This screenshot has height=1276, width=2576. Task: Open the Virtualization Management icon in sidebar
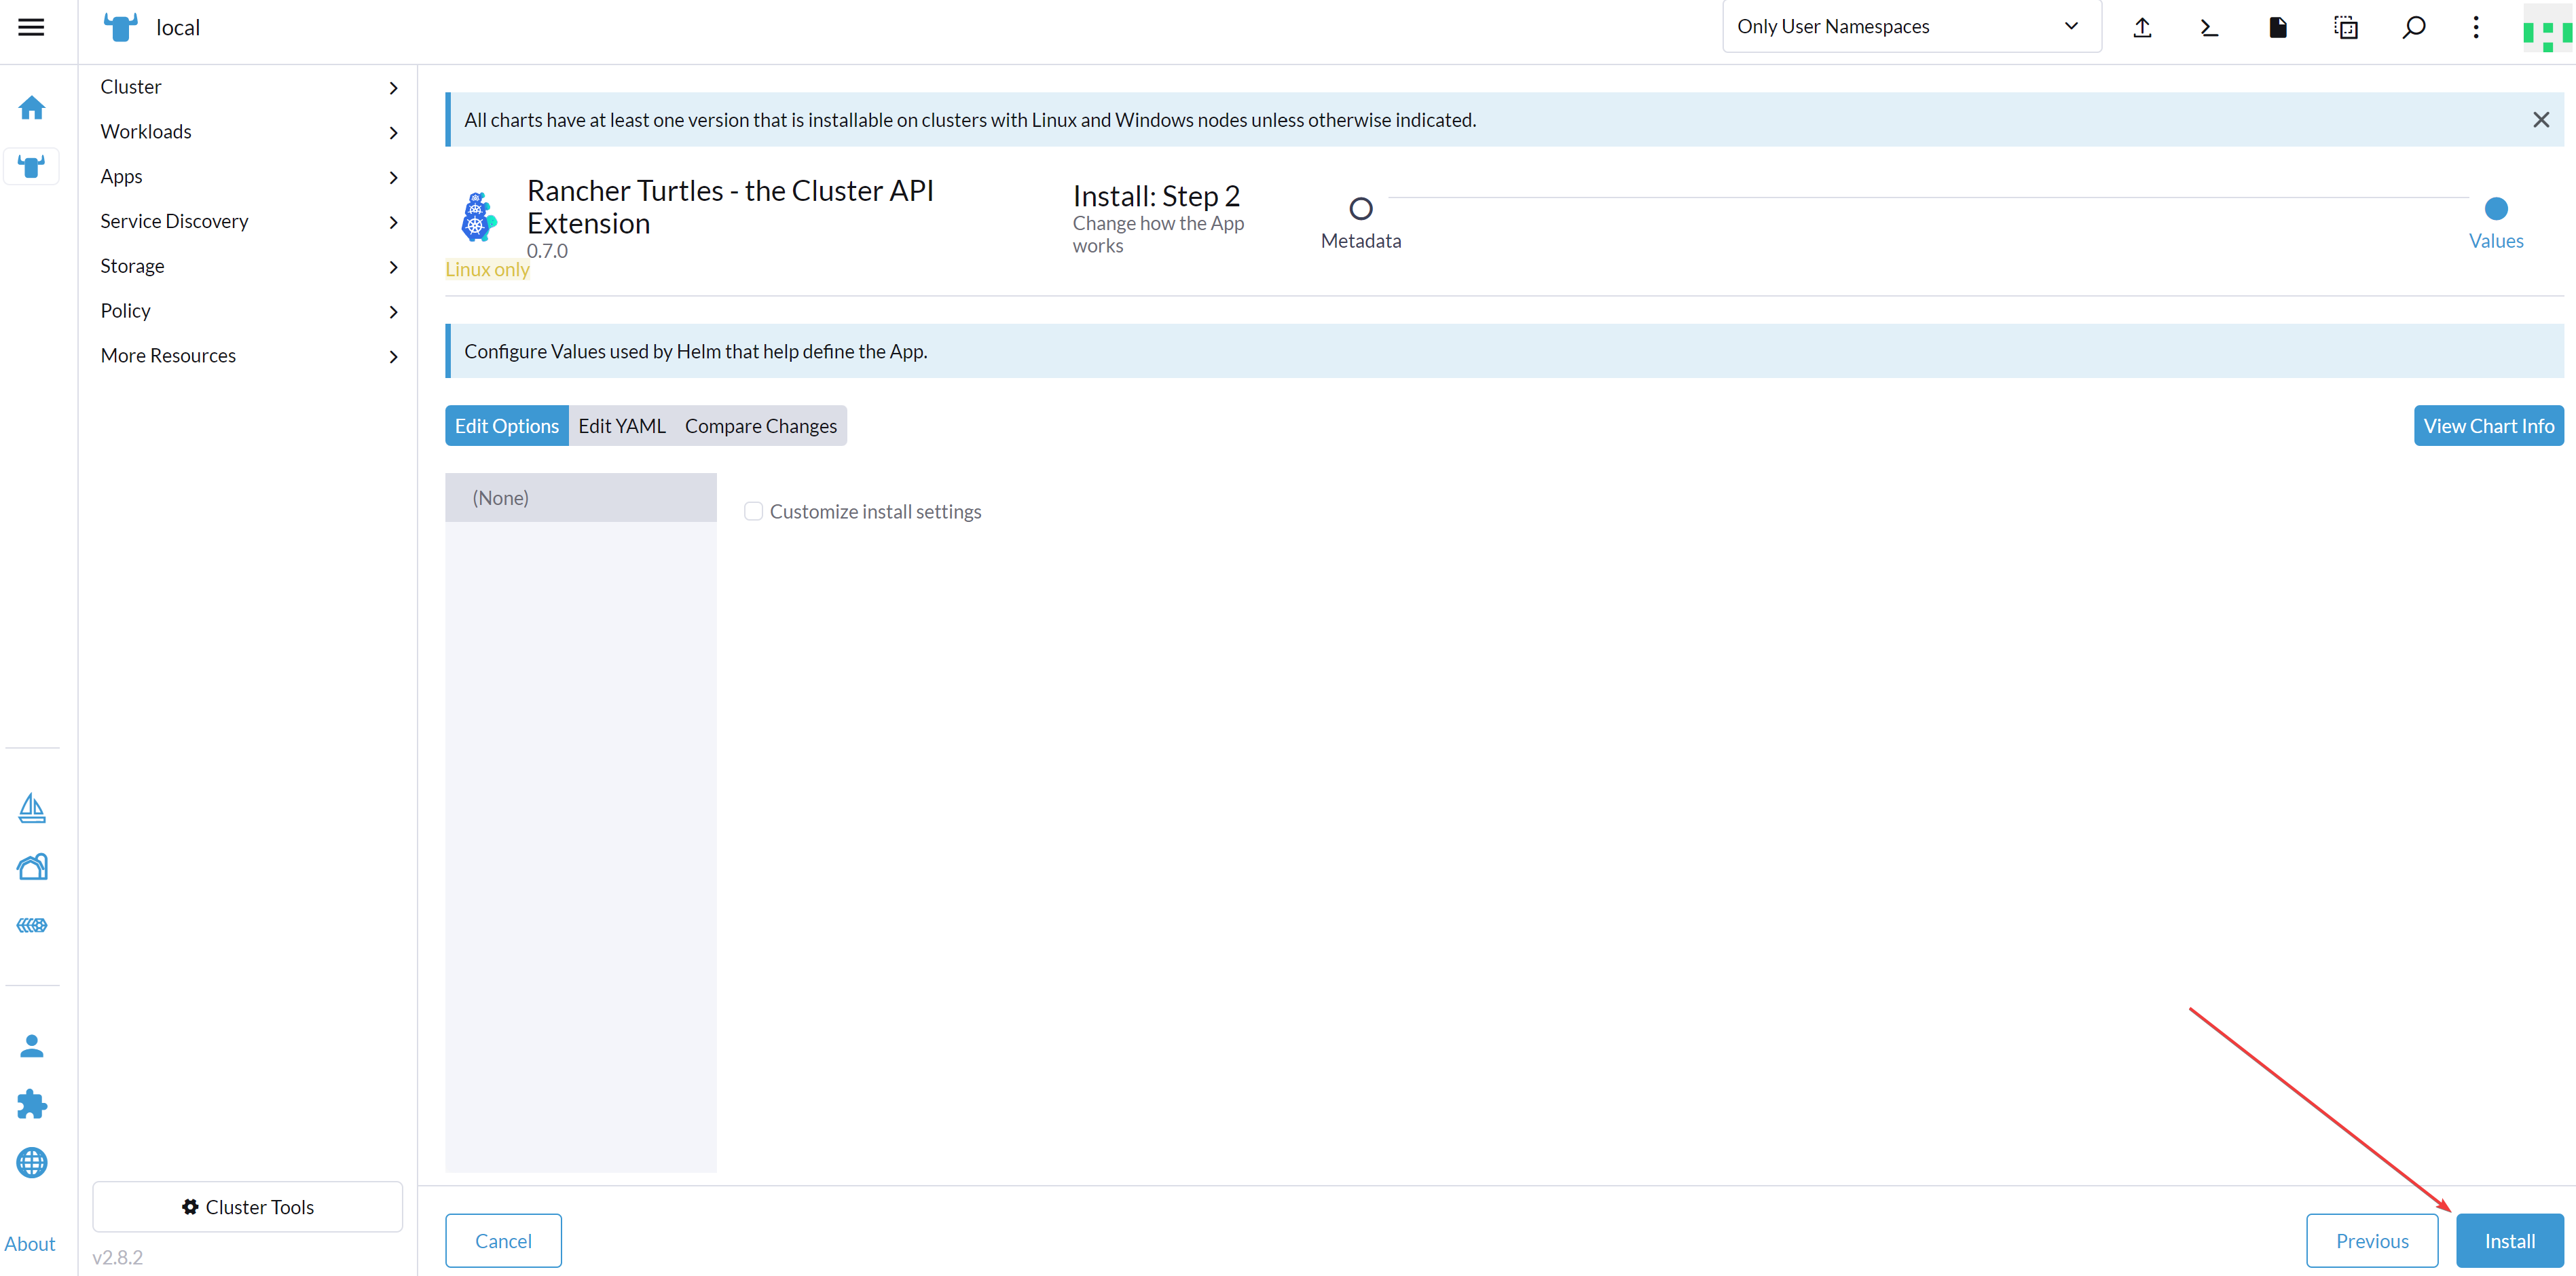pyautogui.click(x=32, y=925)
